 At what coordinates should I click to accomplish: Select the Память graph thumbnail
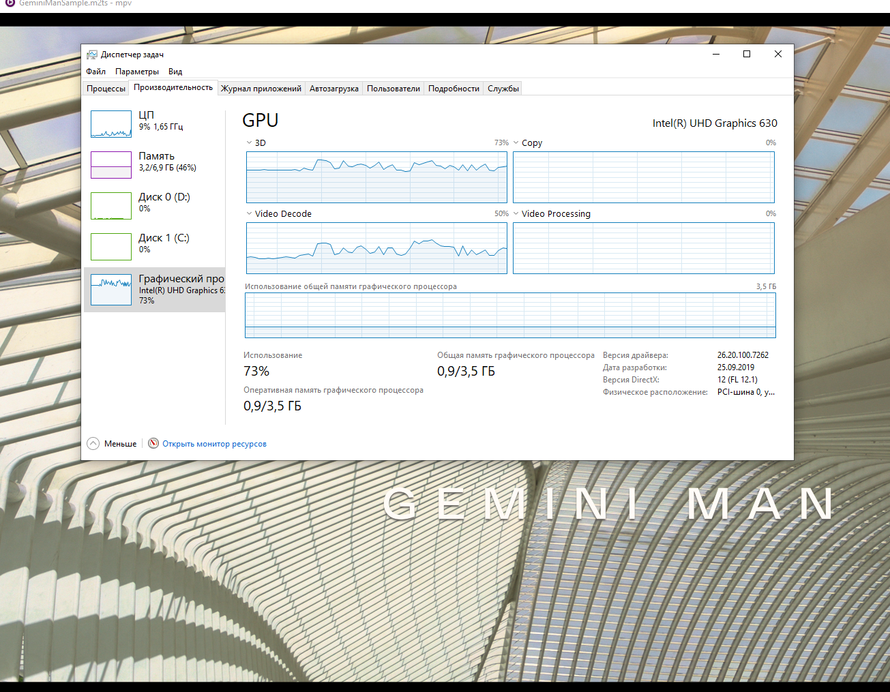(111, 165)
